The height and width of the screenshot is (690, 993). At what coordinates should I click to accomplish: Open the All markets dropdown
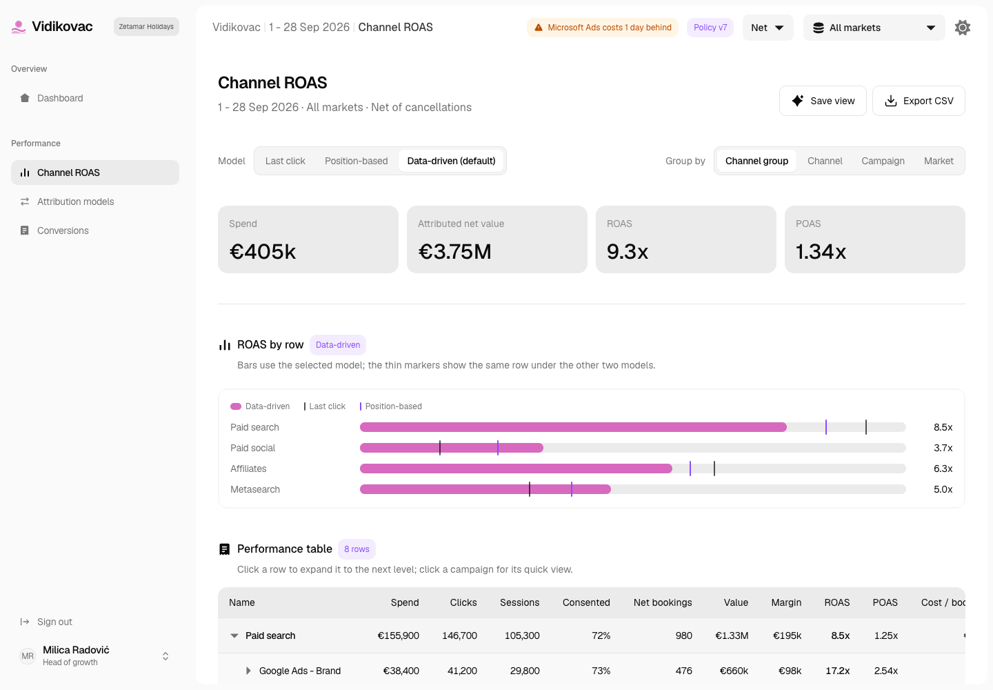coord(874,28)
